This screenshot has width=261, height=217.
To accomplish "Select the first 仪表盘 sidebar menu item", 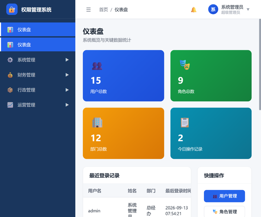I will coord(38,30).
